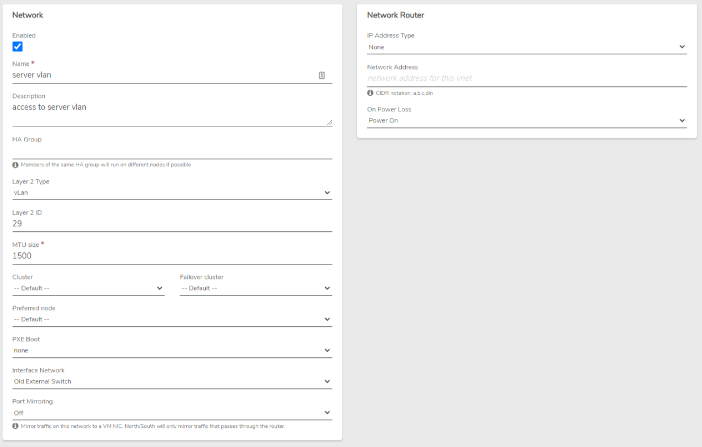Open the On Power Loss dropdown

(x=527, y=121)
